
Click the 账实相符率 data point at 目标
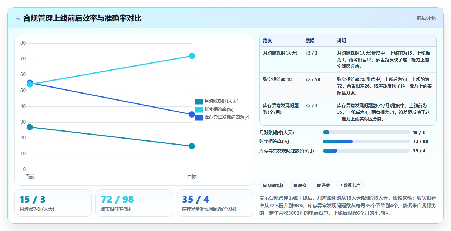[x=192, y=56]
